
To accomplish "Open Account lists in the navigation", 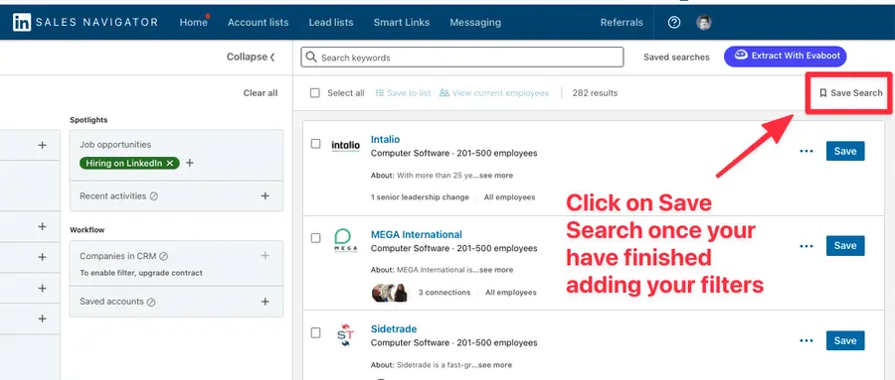I will tap(258, 22).
